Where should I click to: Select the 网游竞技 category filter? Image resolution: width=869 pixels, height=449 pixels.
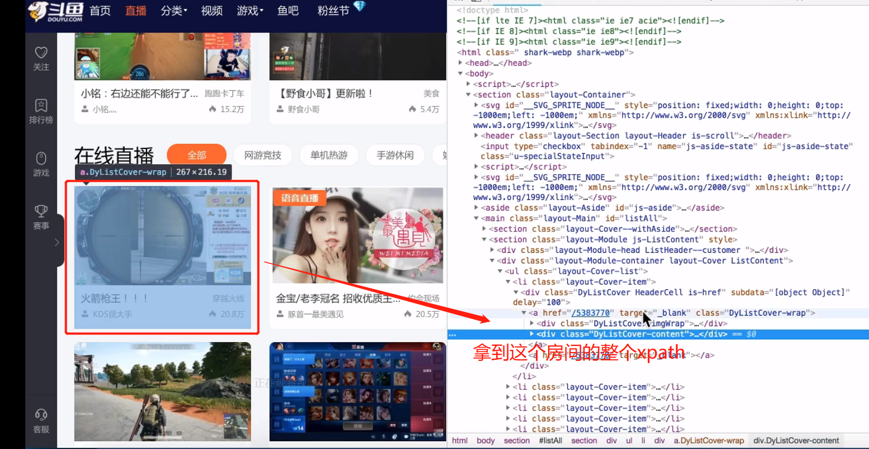[x=262, y=155]
